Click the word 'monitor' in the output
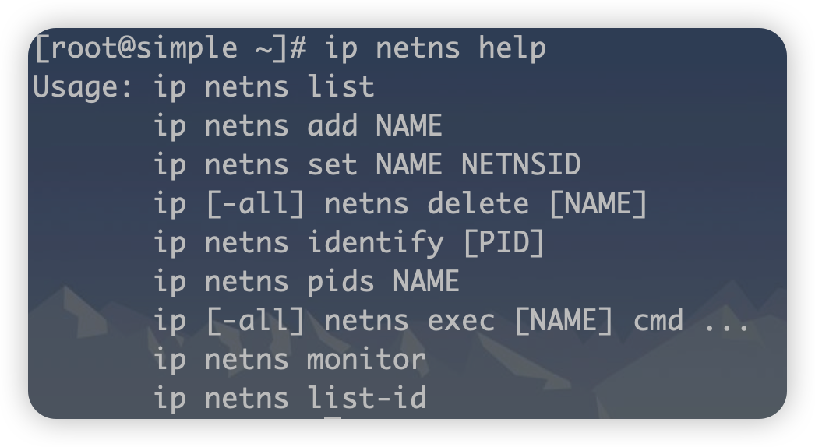The width and height of the screenshot is (815, 447). [366, 360]
